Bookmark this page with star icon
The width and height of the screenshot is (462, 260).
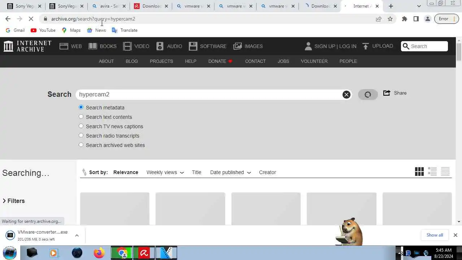pyautogui.click(x=390, y=19)
